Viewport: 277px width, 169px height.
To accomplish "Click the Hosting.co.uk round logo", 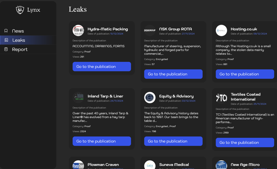I will tap(221, 30).
